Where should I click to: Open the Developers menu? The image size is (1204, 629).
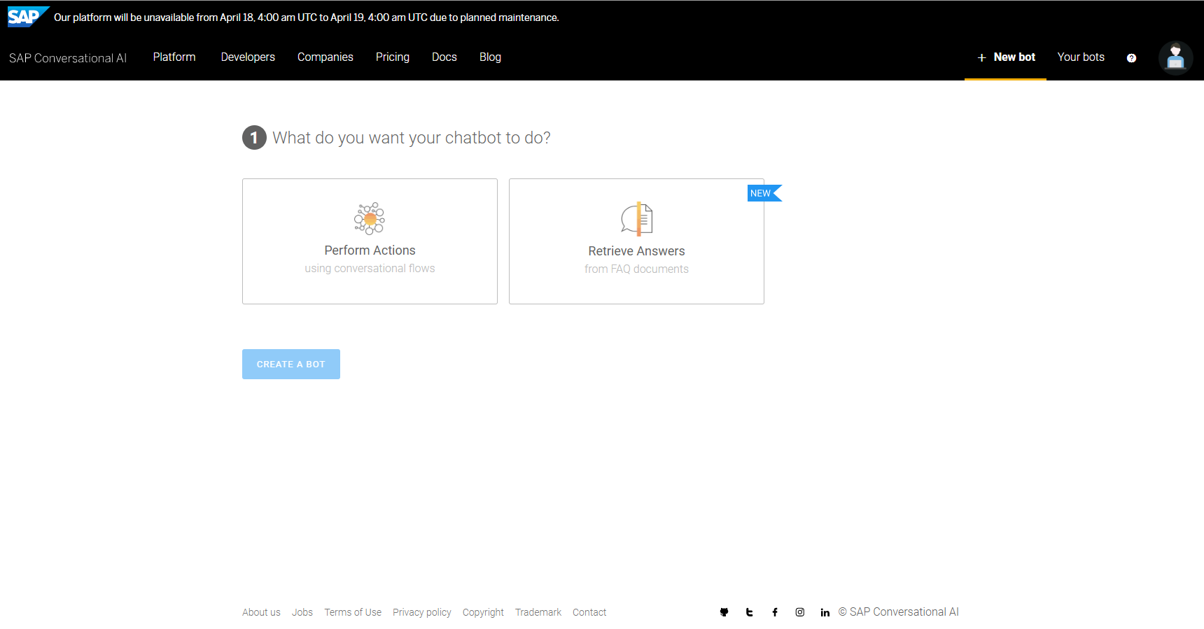248,57
